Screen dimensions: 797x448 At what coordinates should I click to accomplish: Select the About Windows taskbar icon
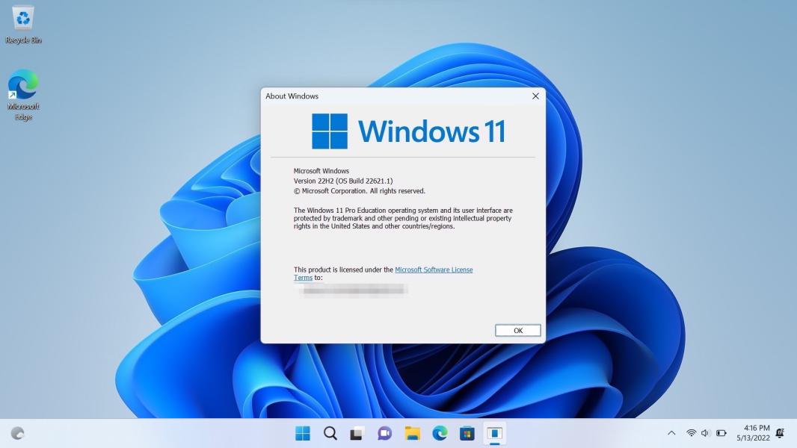[494, 433]
